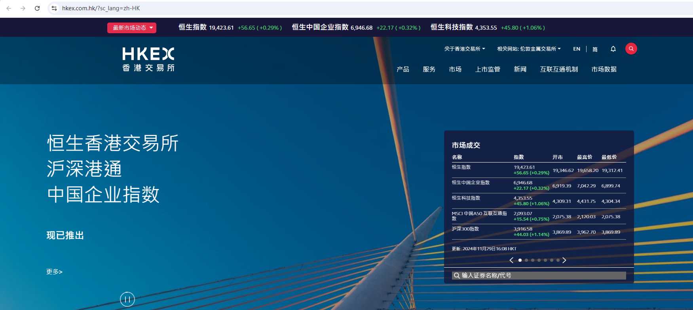Screen dimensions: 693x310
Task: Follow the 更多> link in the banner
Action: click(54, 272)
